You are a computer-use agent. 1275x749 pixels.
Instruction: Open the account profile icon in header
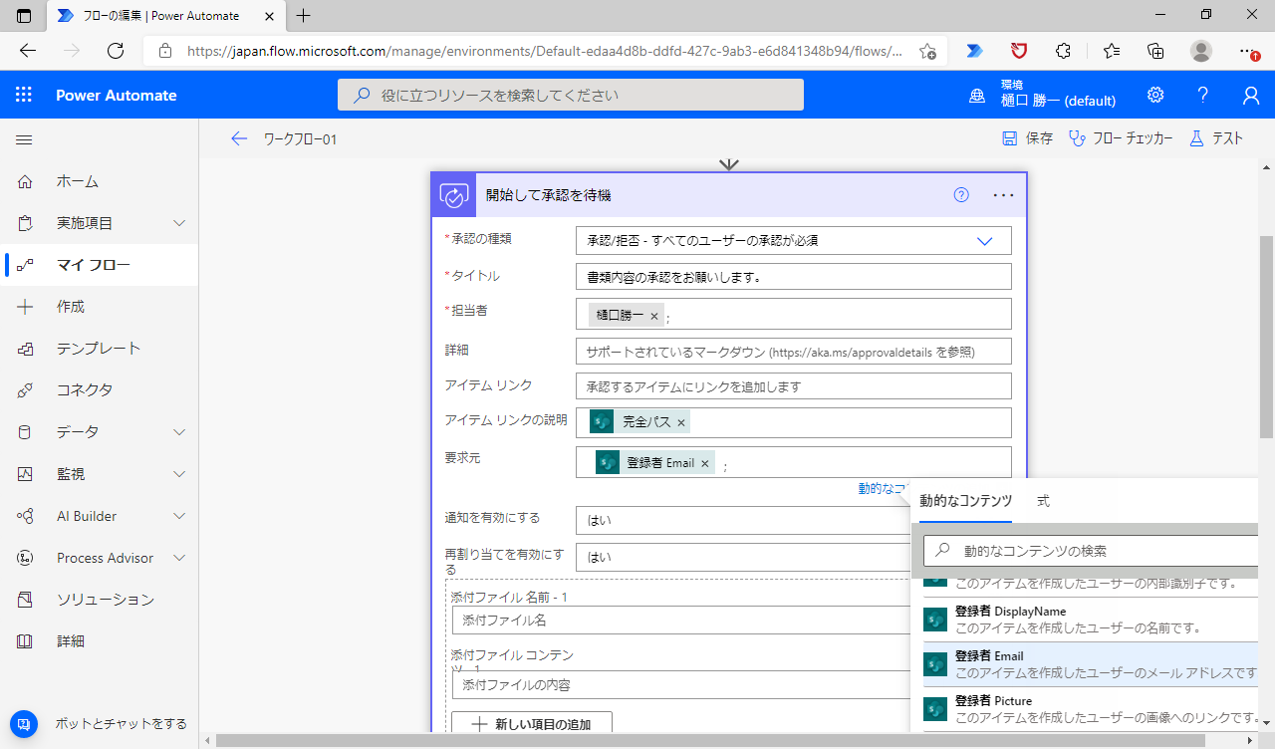1251,95
